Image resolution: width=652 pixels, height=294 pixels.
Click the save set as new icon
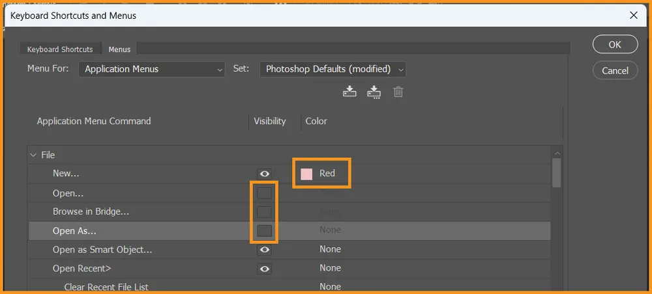374,92
